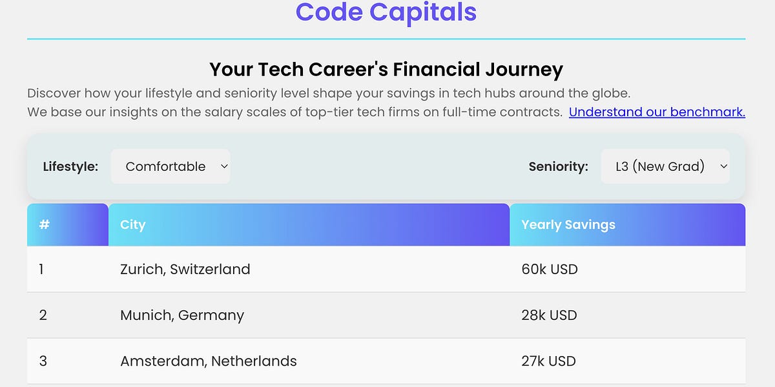Click the 28k USD savings value
775x387 pixels.
(x=550, y=315)
